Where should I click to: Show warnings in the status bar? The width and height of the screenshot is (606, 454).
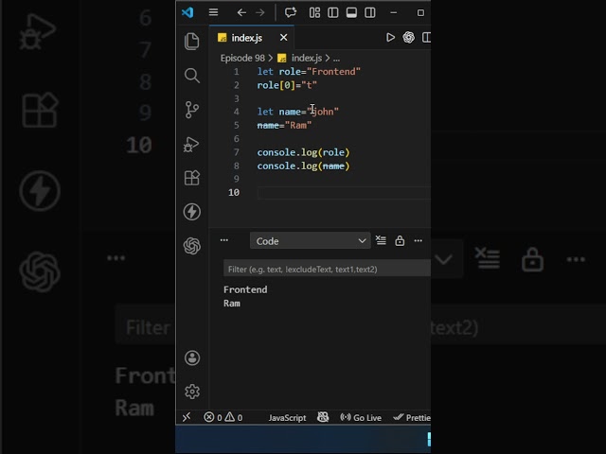coord(234,417)
